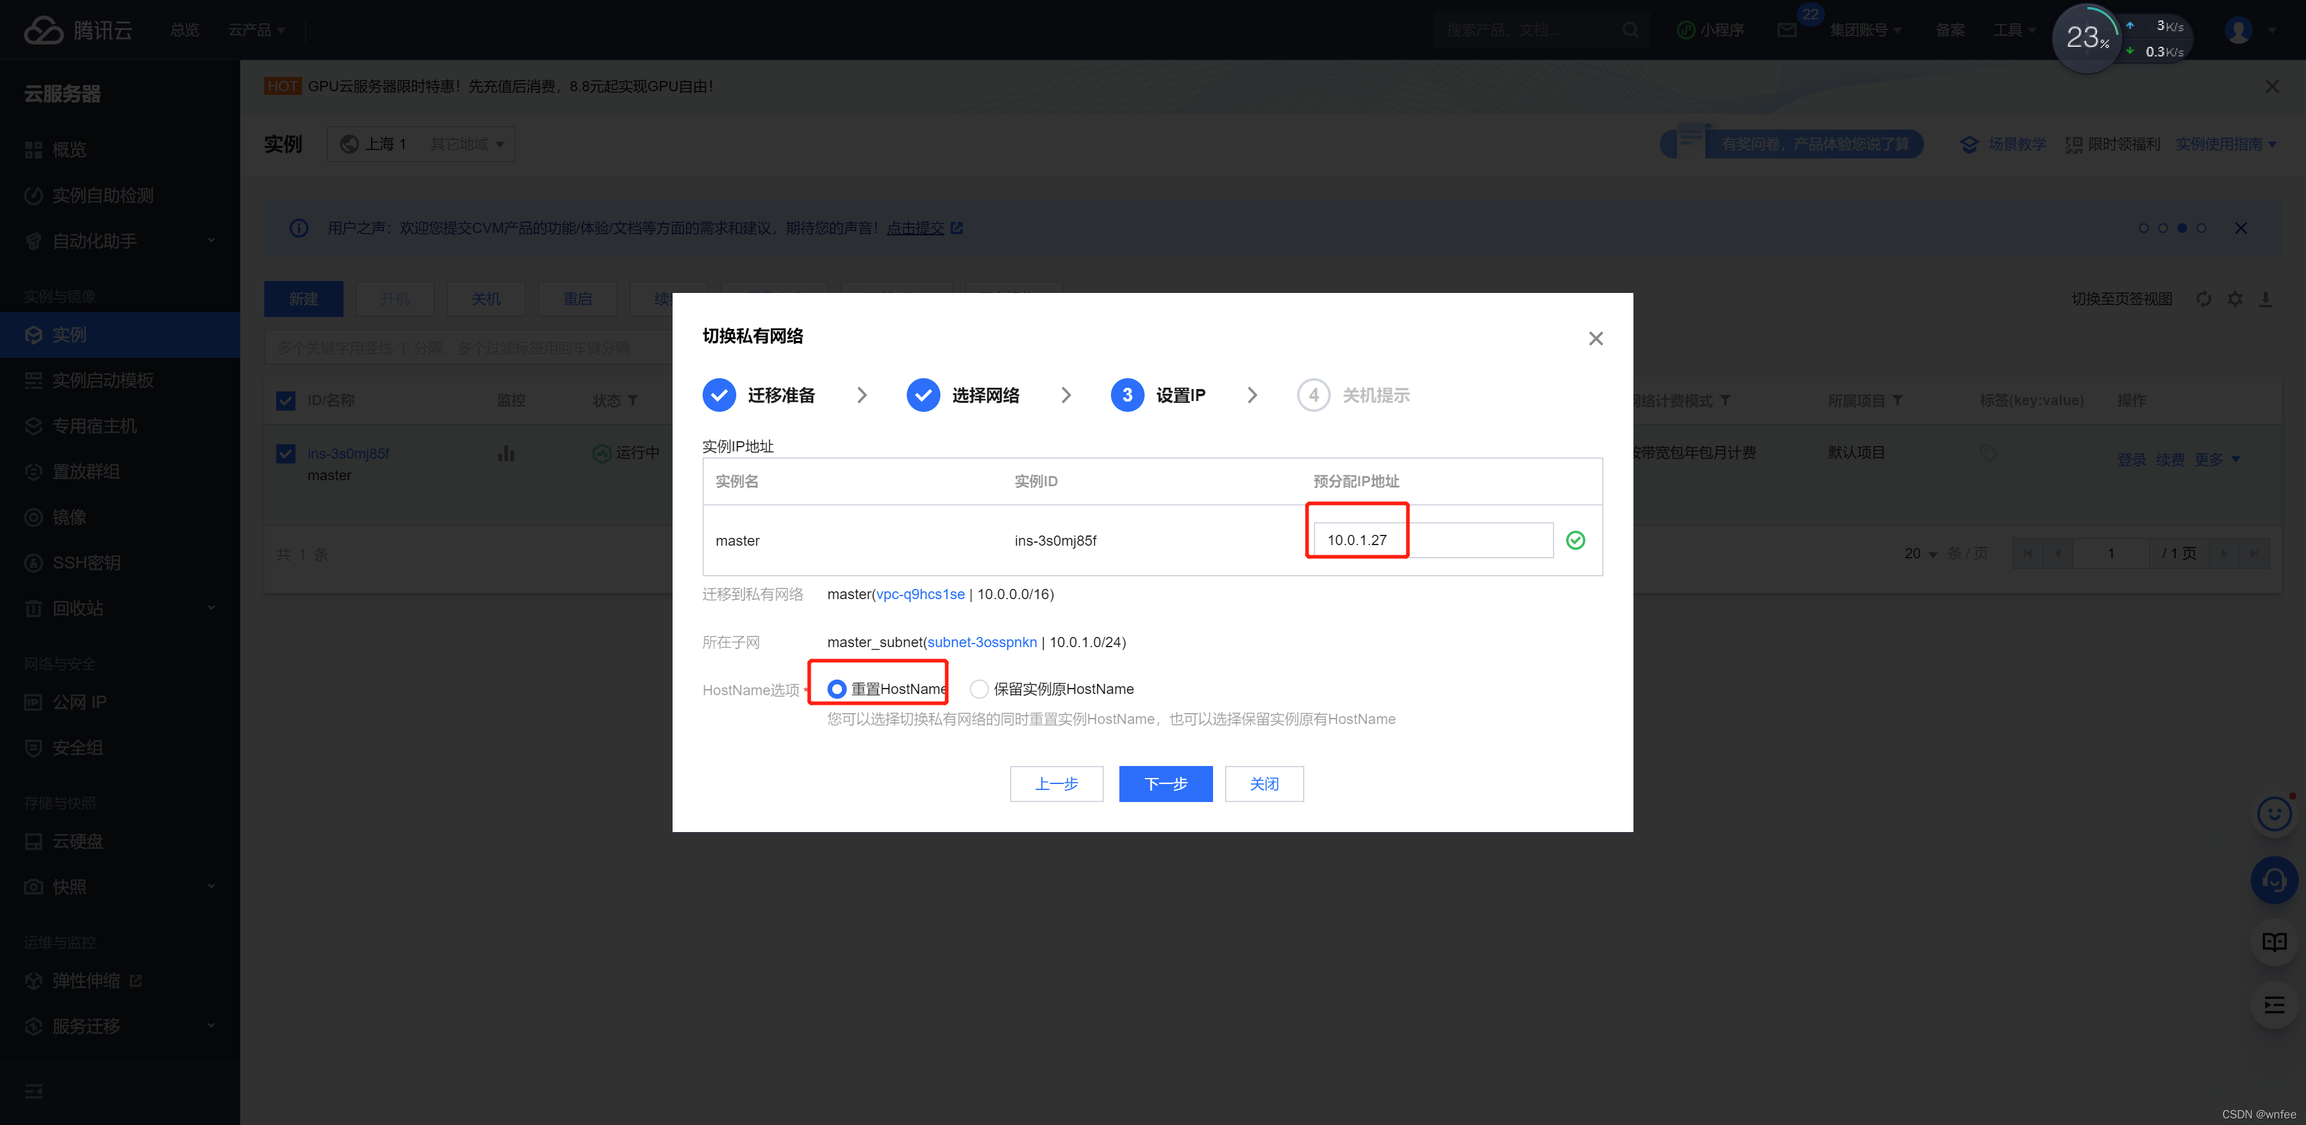Open the 更多 actions dropdown for master

tap(2217, 460)
